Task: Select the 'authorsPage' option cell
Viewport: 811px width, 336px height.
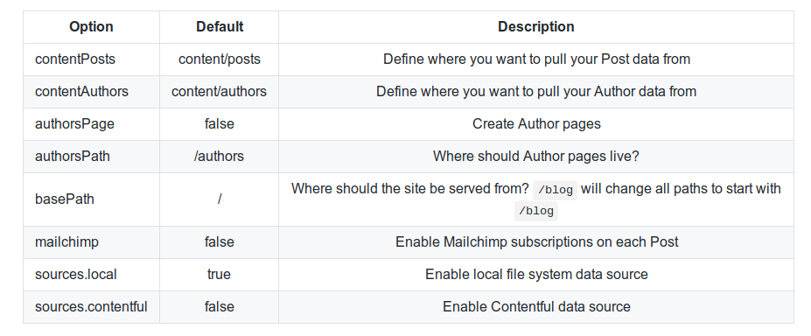Action: (x=91, y=124)
